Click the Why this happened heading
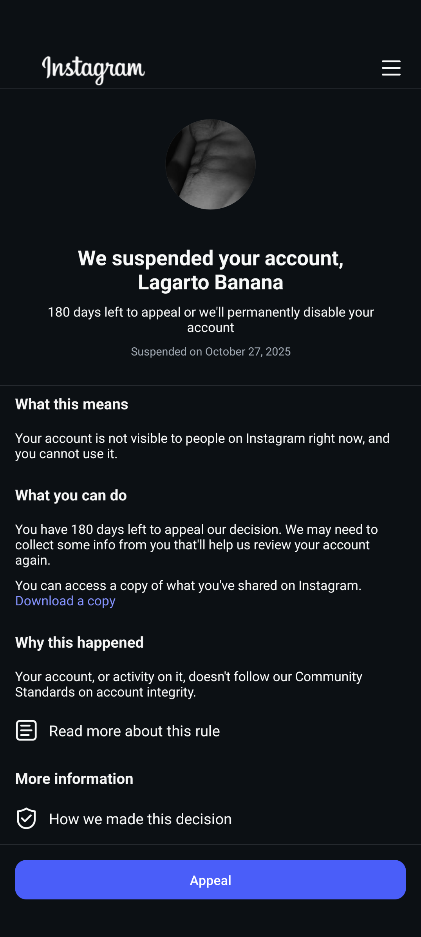The height and width of the screenshot is (937, 421). (80, 643)
